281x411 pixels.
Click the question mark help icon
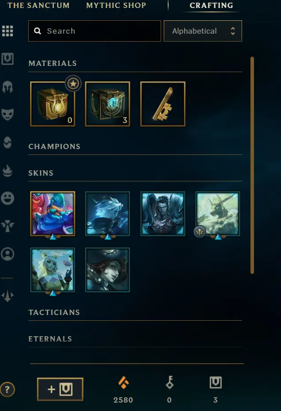coord(8,389)
